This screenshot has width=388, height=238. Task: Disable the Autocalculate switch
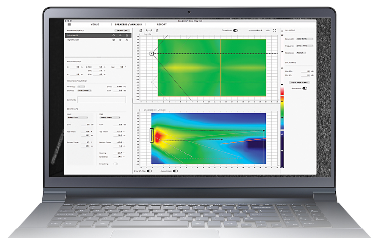pos(175,171)
